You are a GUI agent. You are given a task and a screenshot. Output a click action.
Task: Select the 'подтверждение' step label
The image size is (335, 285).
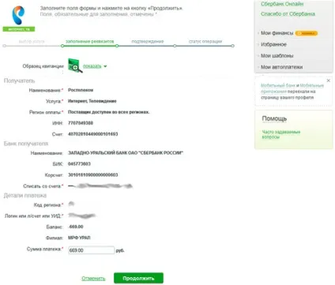[x=148, y=41]
